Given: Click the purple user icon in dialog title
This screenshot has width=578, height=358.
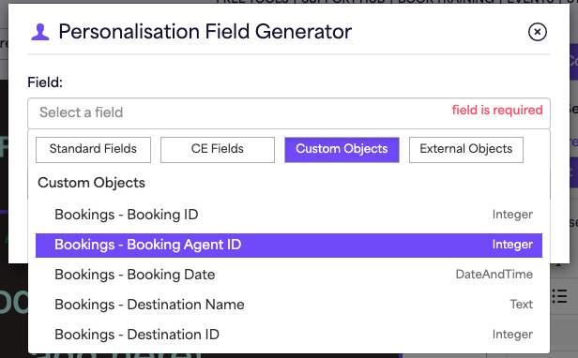Looking at the screenshot, I should click(x=40, y=32).
